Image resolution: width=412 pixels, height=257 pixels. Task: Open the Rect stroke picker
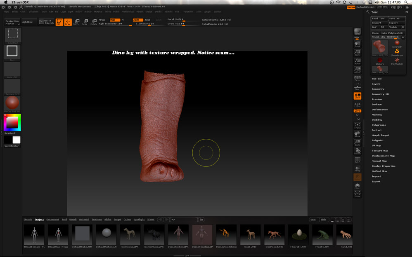(12, 52)
